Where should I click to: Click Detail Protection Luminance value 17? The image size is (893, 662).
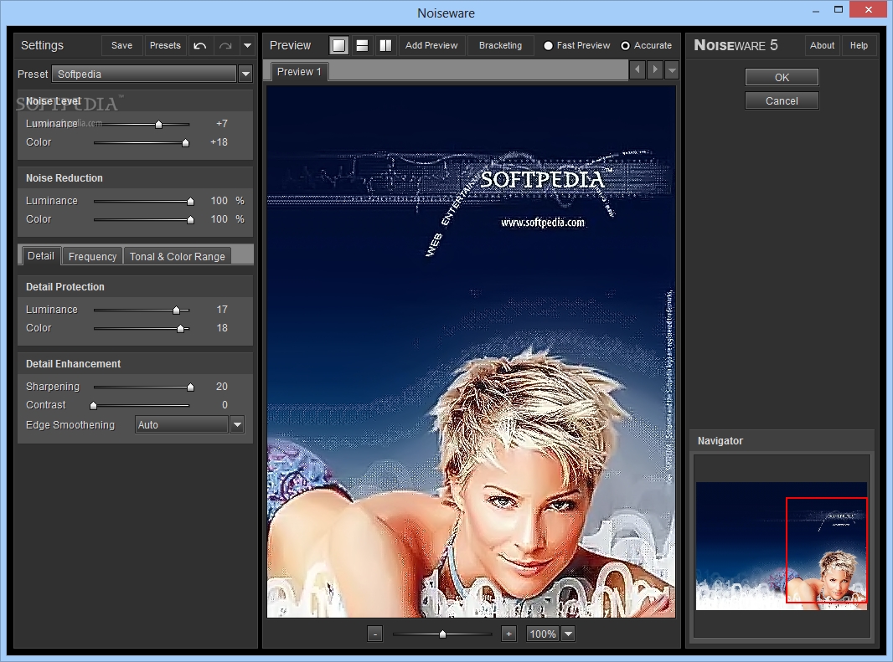coord(222,310)
